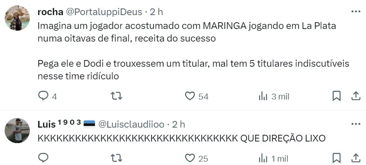Open rocha display name profile
This screenshot has width=366, height=165.
(50, 12)
